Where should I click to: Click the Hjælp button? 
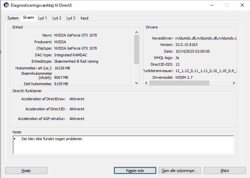click(26, 171)
